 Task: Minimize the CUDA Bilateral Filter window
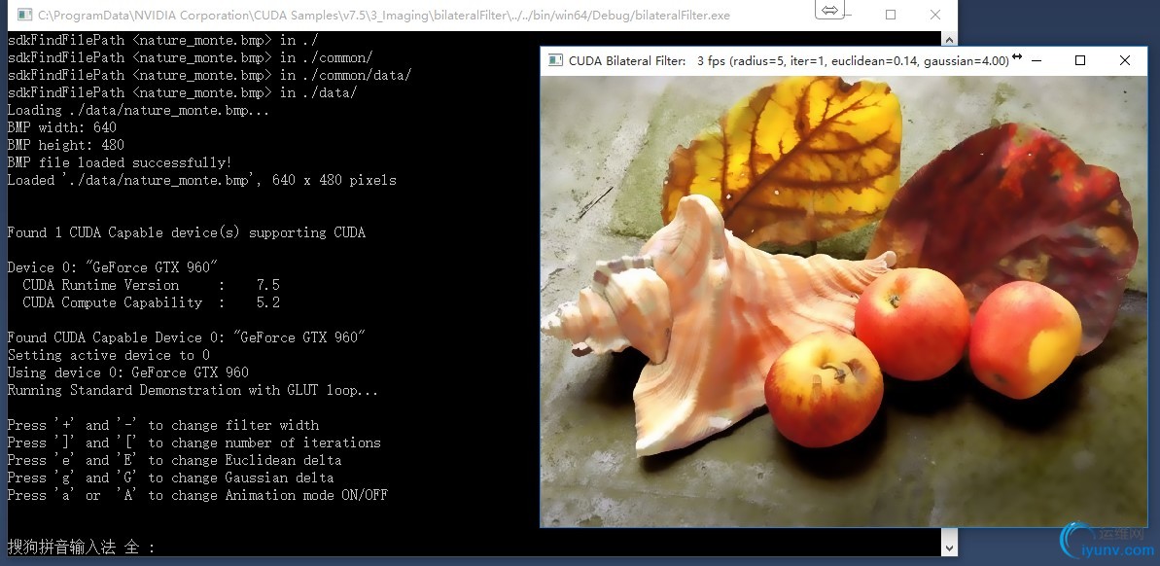[x=1037, y=60]
